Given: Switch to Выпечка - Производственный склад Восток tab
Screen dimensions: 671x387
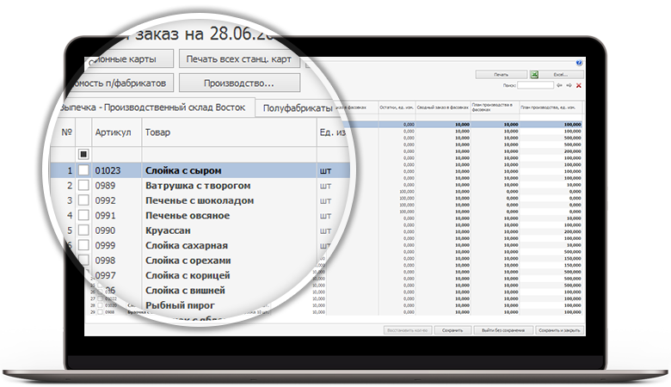Looking at the screenshot, I should [x=153, y=107].
